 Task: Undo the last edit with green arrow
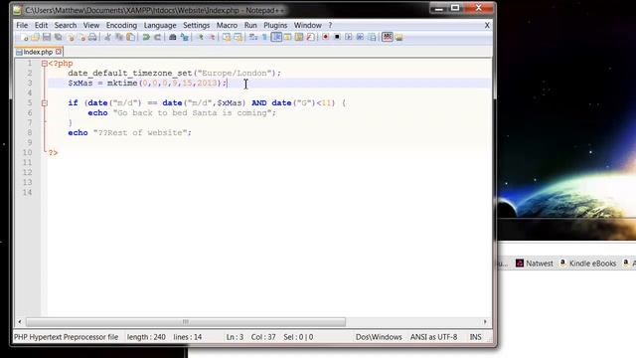tap(146, 38)
